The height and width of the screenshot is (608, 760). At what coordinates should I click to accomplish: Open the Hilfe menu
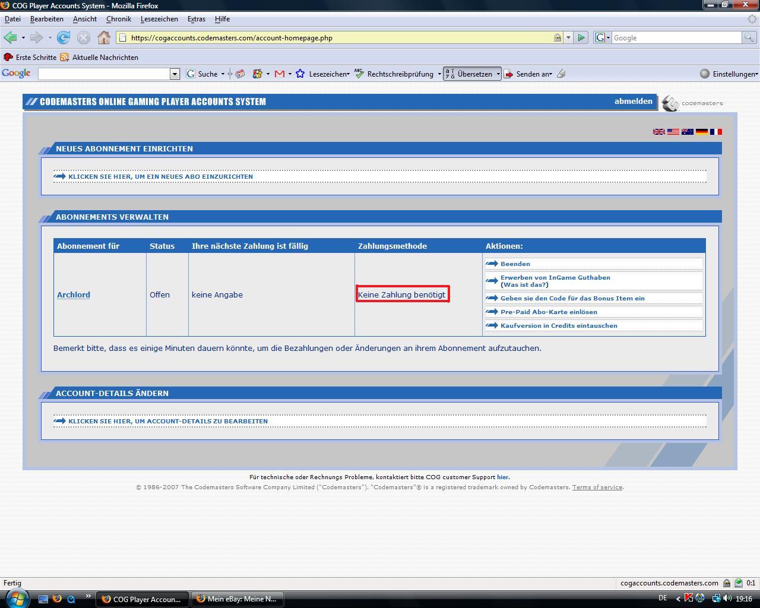222,19
